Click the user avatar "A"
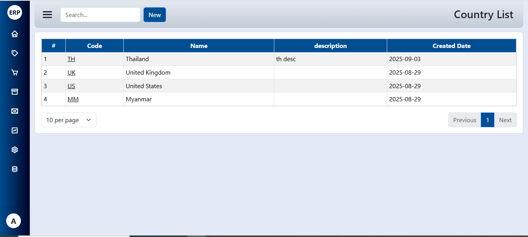This screenshot has height=237, width=528. (x=14, y=221)
